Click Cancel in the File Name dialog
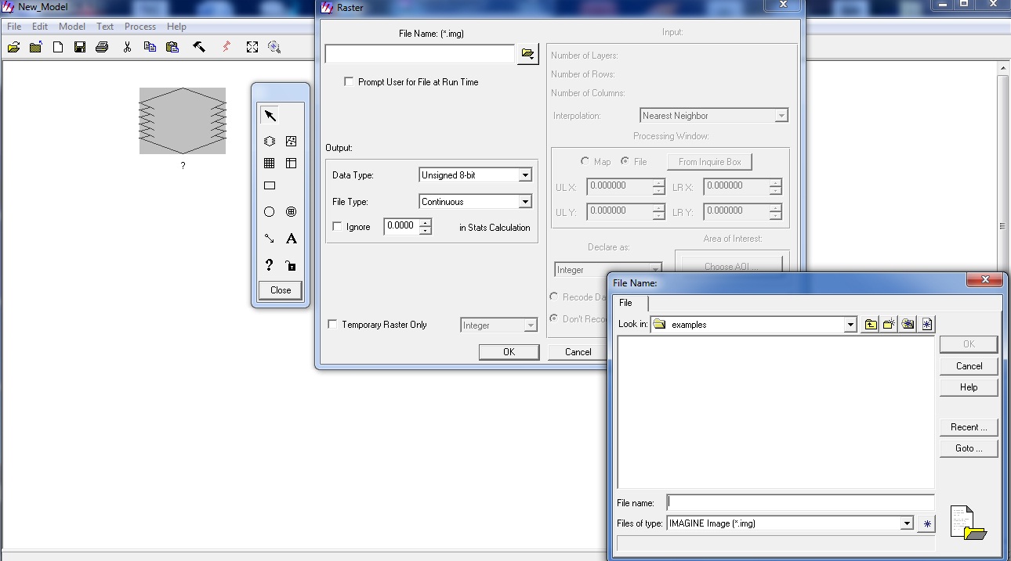1011x561 pixels. pyautogui.click(x=969, y=366)
